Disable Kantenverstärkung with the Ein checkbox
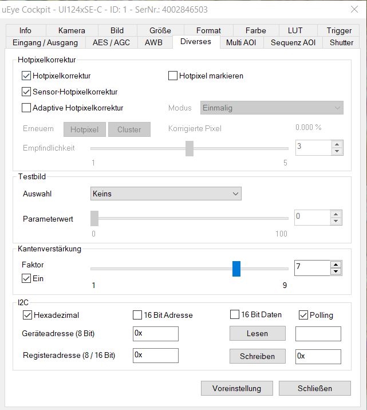The height and width of the screenshot is (410, 367). 26,279
